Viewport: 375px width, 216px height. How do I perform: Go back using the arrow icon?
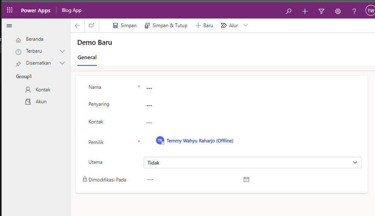pos(77,26)
